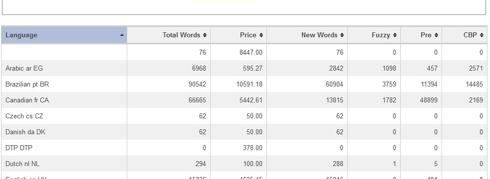490x179 pixels.
Task: Click Arabic fuzzy value 1098
Action: (389, 68)
